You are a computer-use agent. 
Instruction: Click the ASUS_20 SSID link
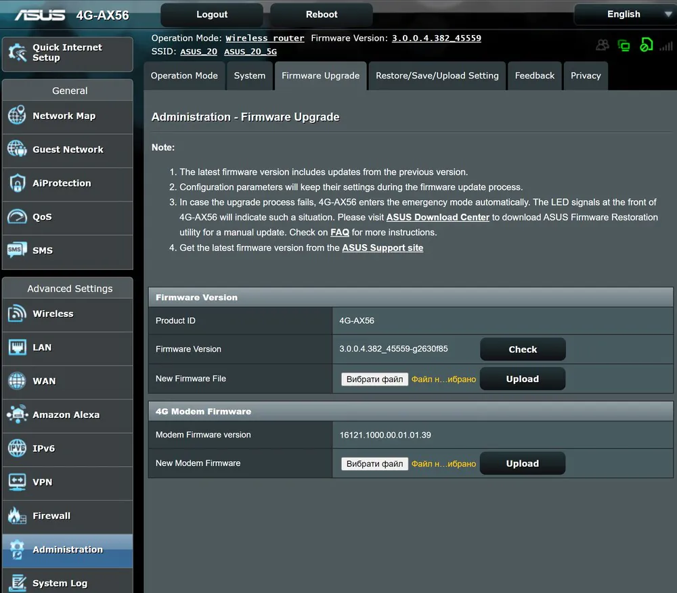point(198,51)
